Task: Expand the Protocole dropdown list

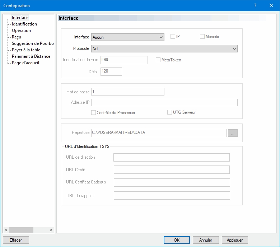Action: (164, 48)
